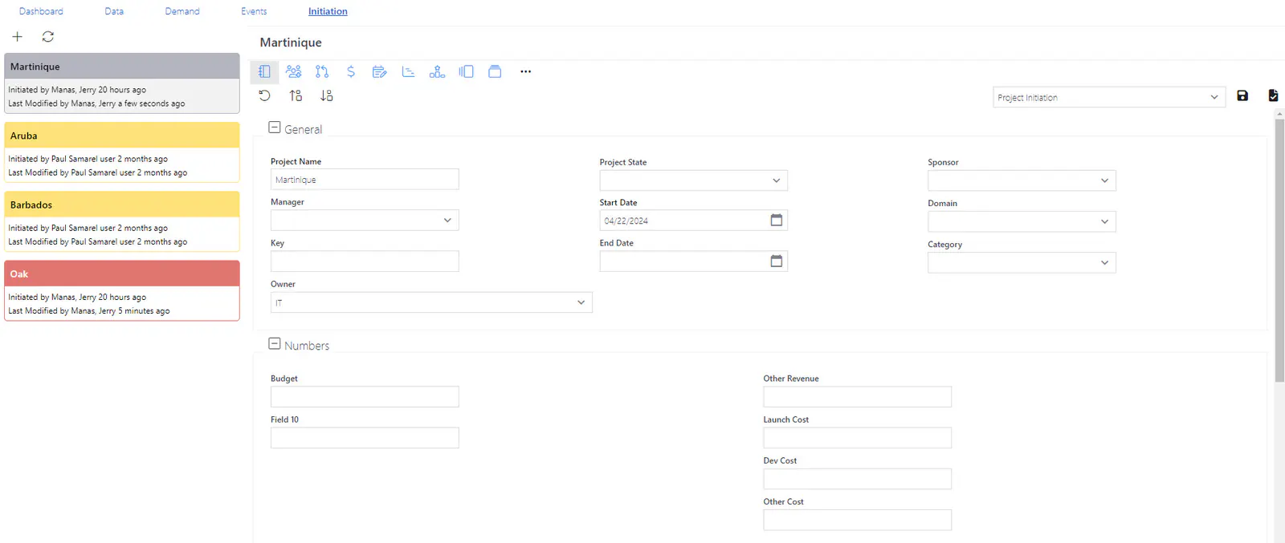Viewport: 1285px width, 543px height.
Task: Focus the Key input field
Action: point(365,261)
